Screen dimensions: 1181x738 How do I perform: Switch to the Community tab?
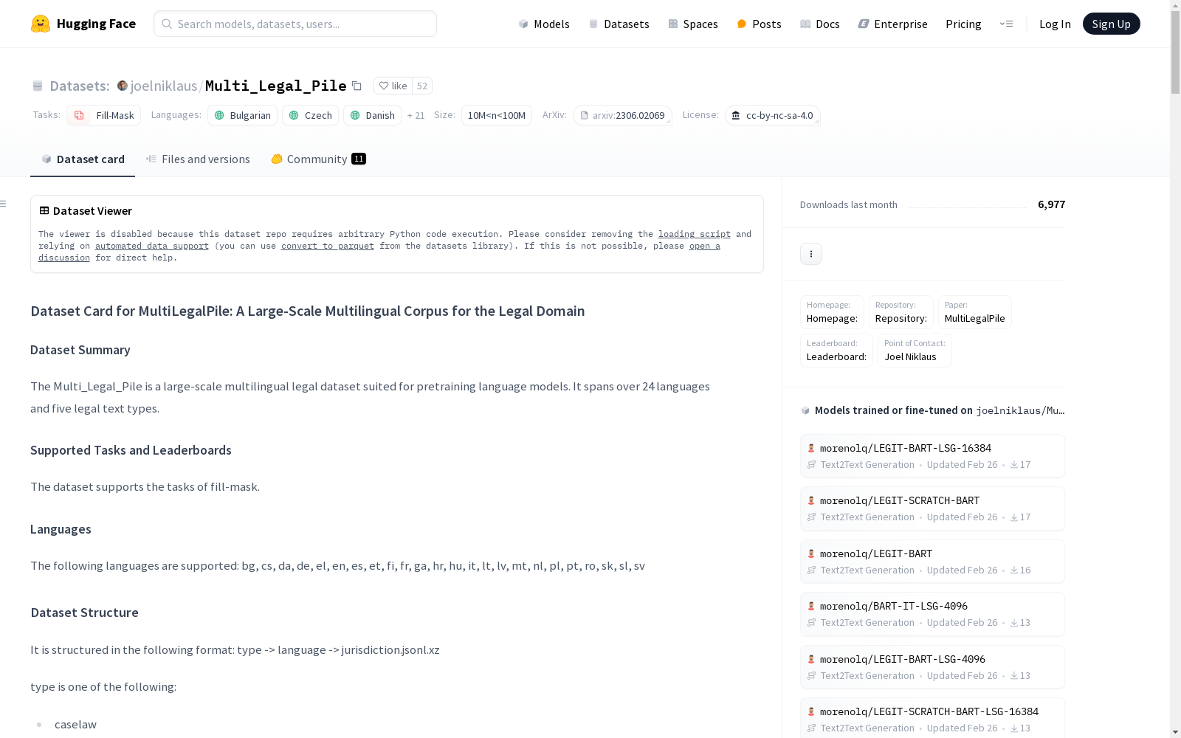coord(318,159)
